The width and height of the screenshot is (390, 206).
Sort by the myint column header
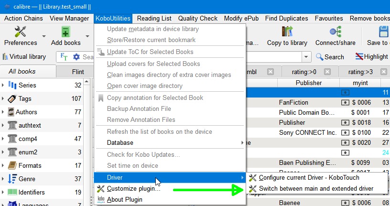(x=360, y=83)
